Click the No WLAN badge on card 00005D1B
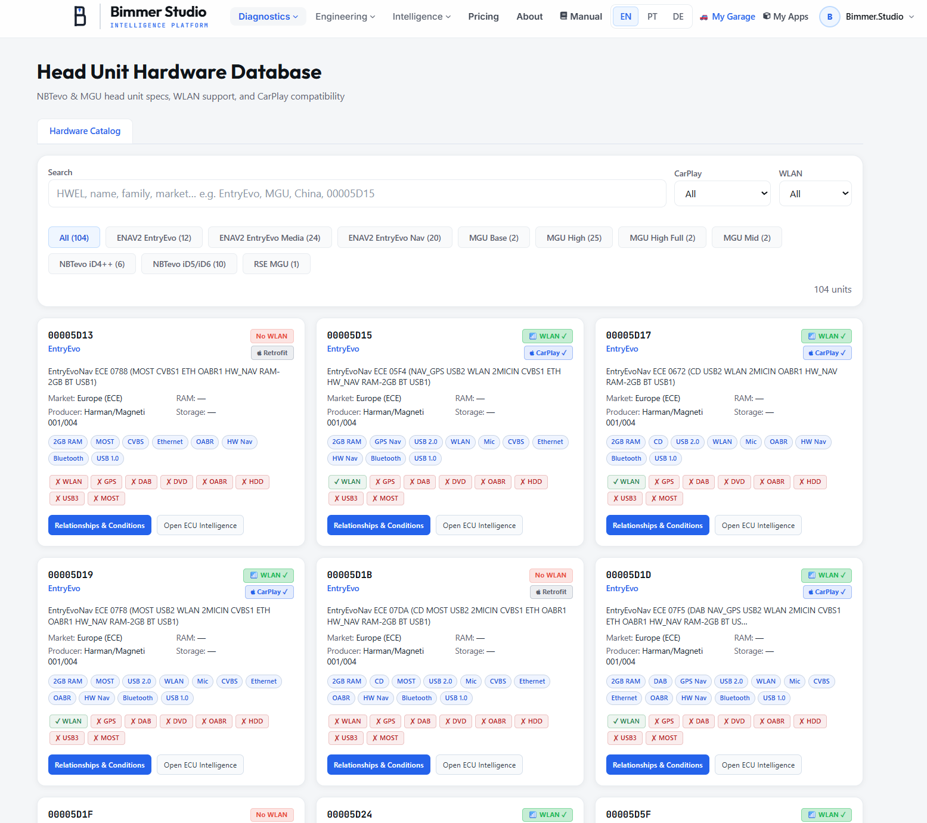The image size is (927, 823). pos(551,575)
